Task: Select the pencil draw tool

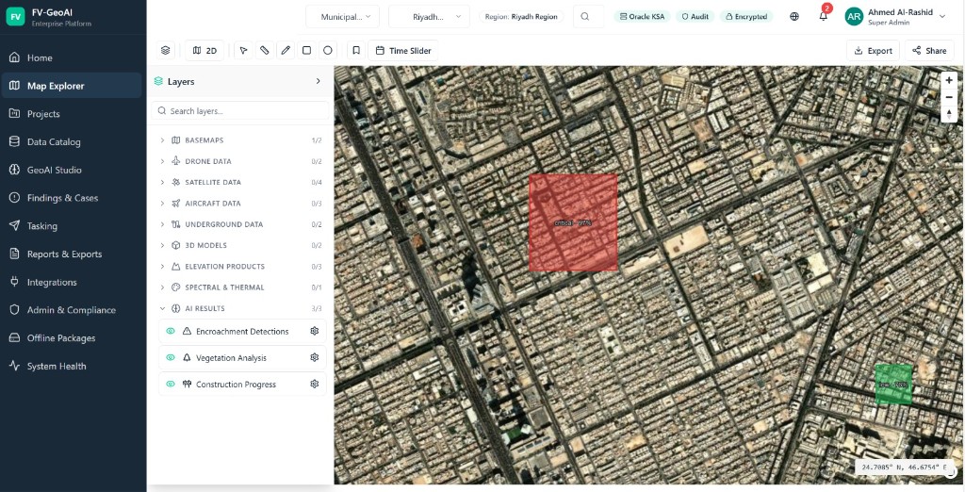Action: coord(286,51)
